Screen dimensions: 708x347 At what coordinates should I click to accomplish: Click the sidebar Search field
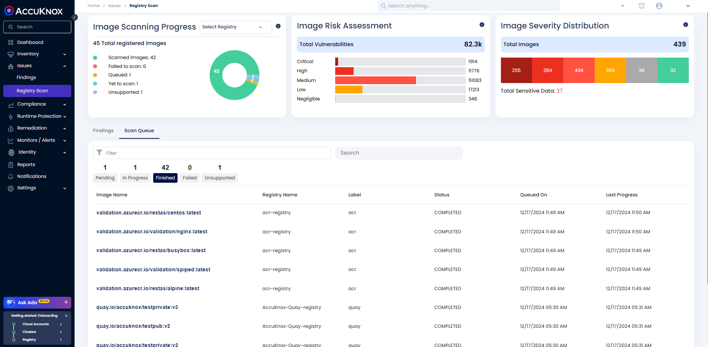pos(37,27)
